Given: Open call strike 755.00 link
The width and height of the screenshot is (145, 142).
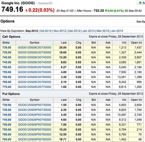Looking at the screenshot, I should [x=7, y=72].
